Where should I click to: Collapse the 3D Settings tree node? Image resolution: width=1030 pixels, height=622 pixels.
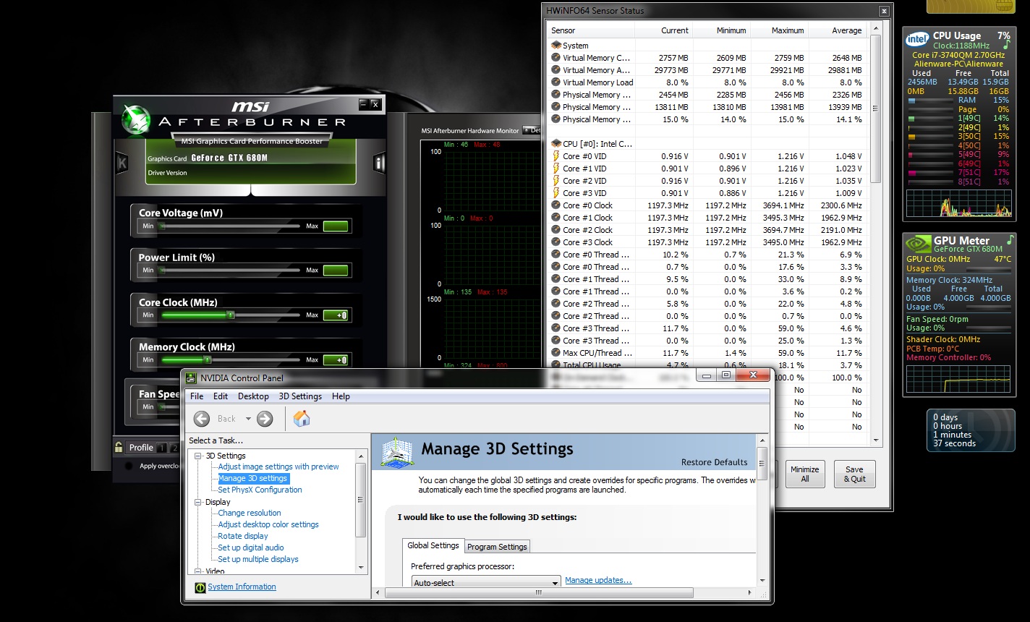pyautogui.click(x=199, y=456)
